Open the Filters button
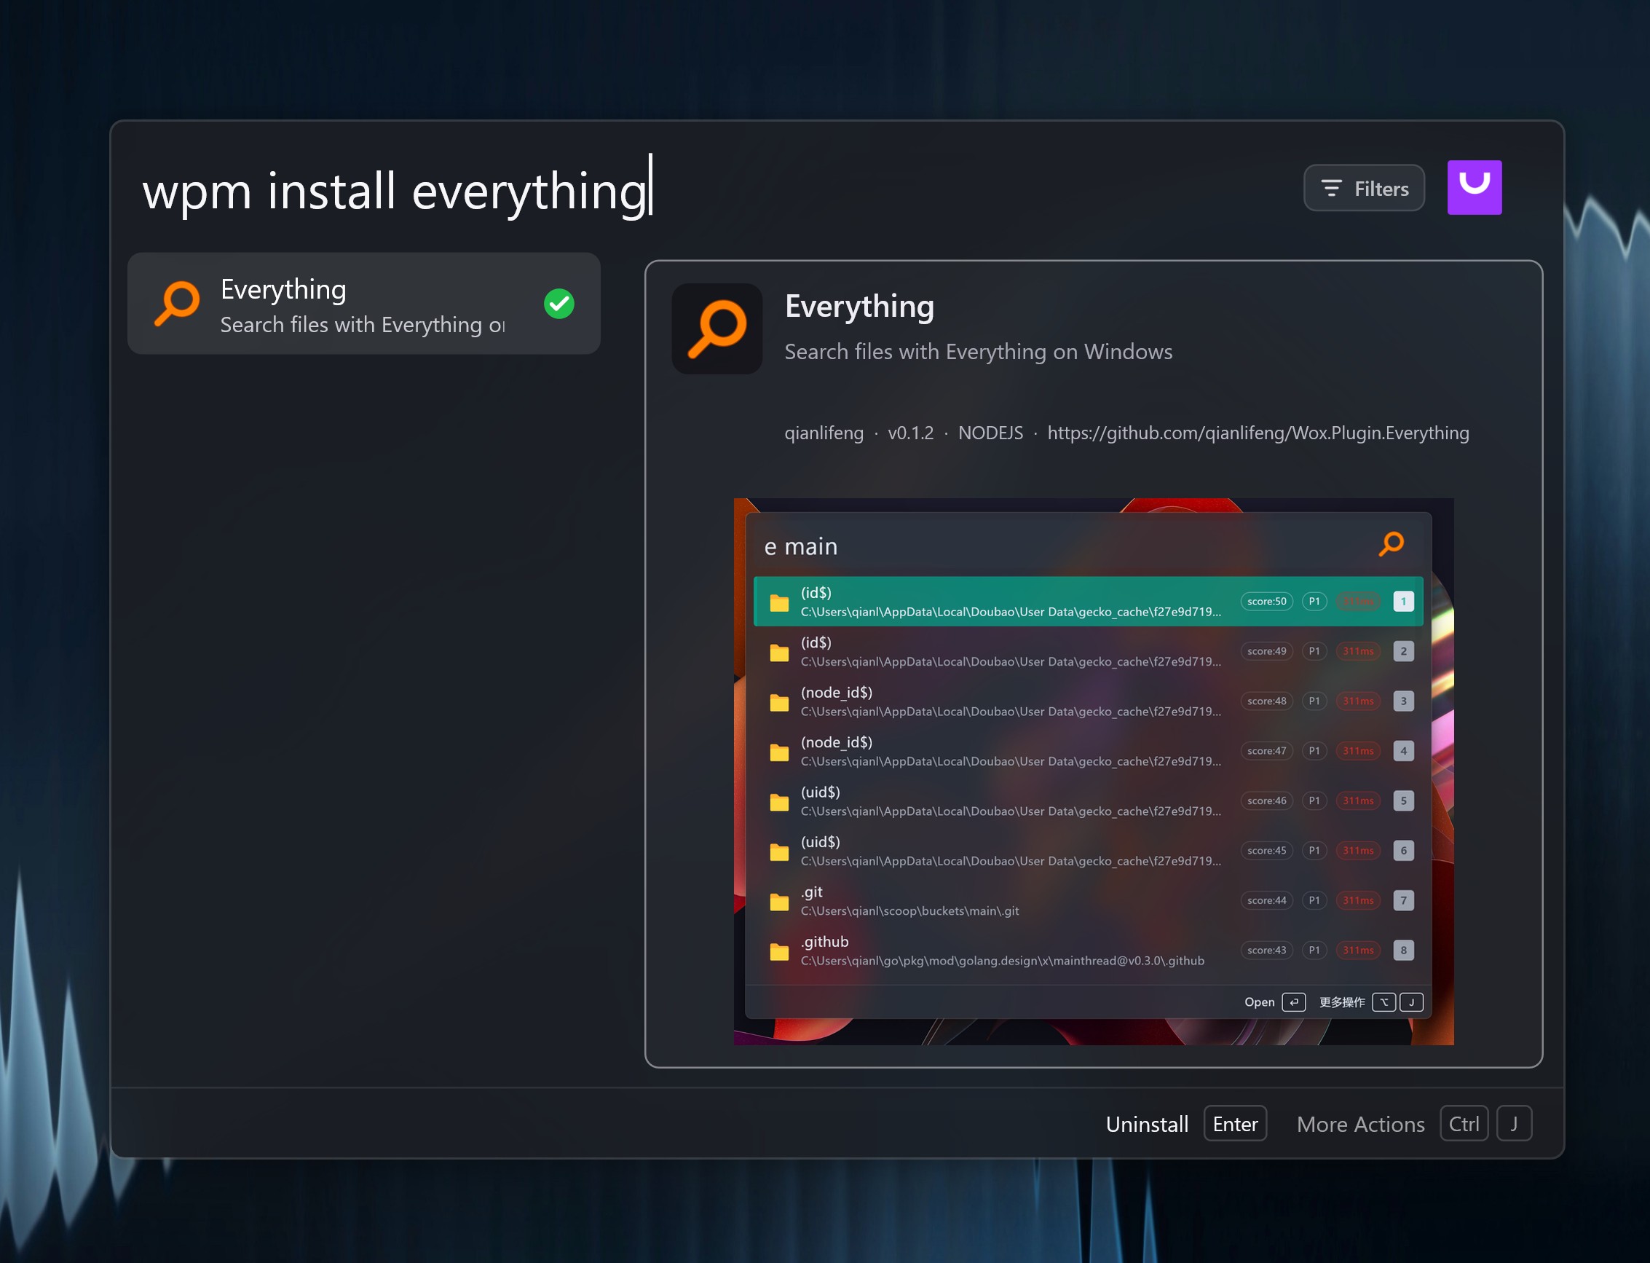The width and height of the screenshot is (1650, 1263). point(1364,188)
